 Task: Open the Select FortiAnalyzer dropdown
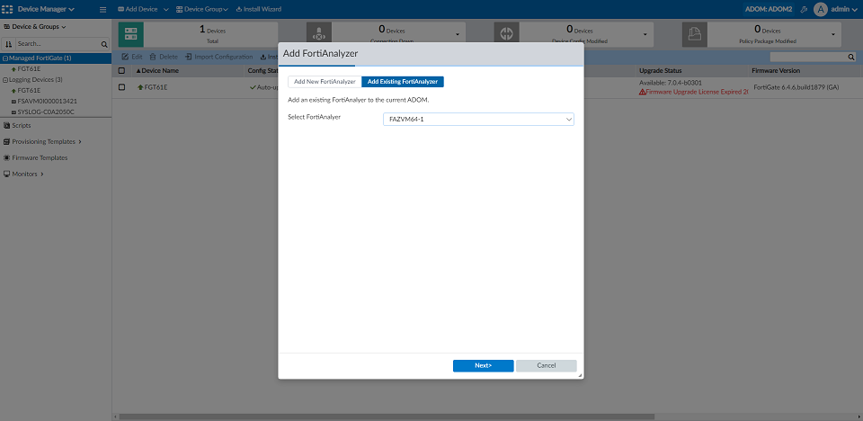pyautogui.click(x=478, y=119)
